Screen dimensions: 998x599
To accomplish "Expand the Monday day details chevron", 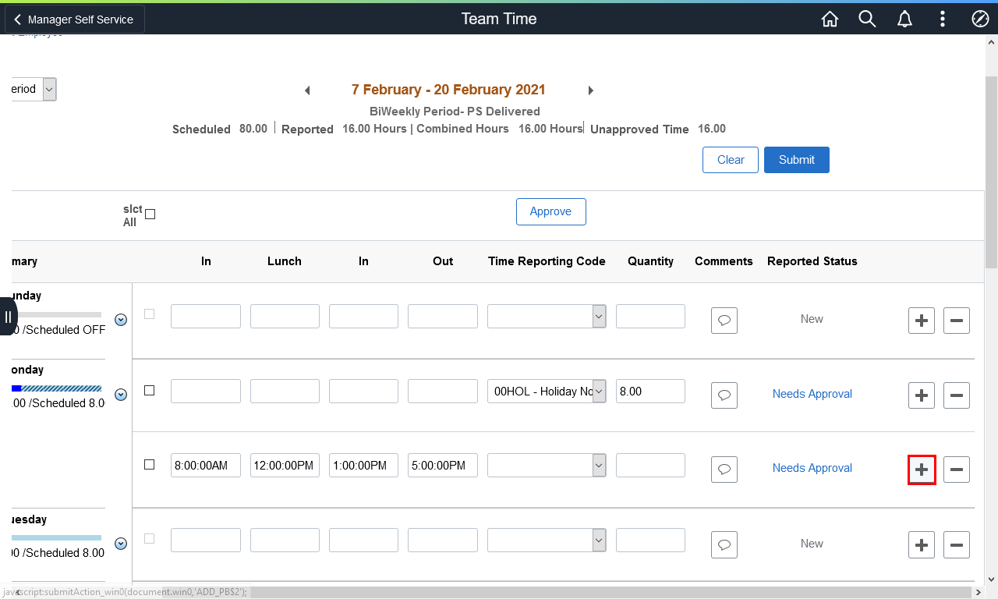I will click(x=121, y=395).
